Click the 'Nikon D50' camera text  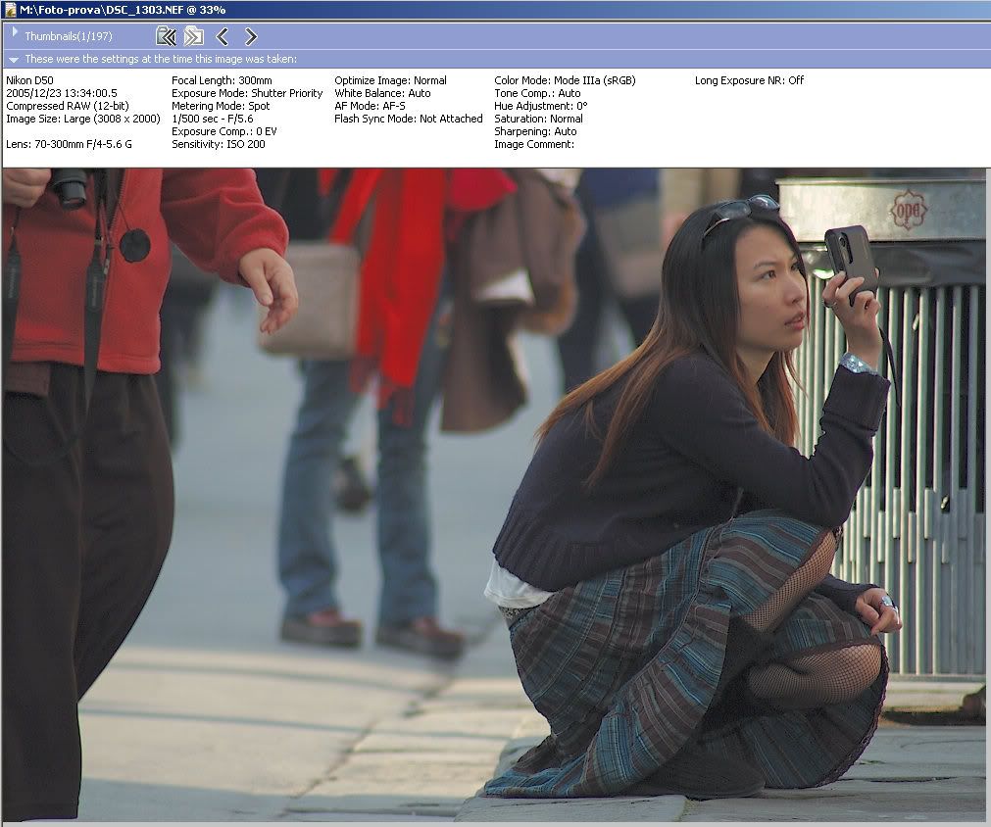point(29,80)
